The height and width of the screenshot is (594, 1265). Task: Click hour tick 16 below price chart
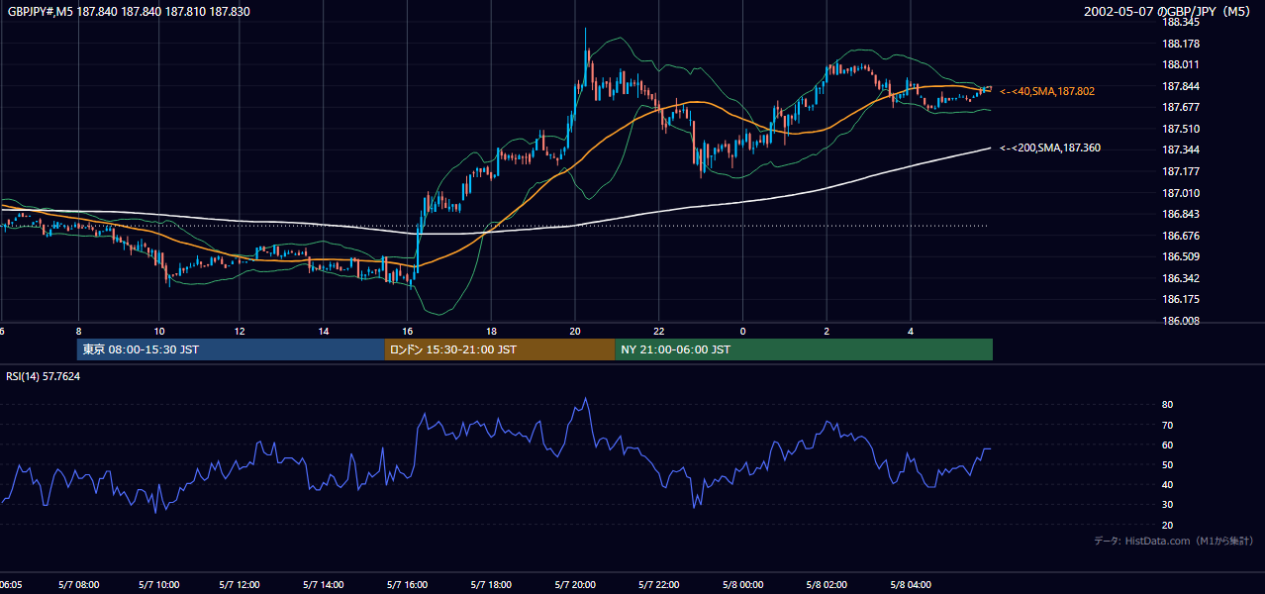point(407,331)
